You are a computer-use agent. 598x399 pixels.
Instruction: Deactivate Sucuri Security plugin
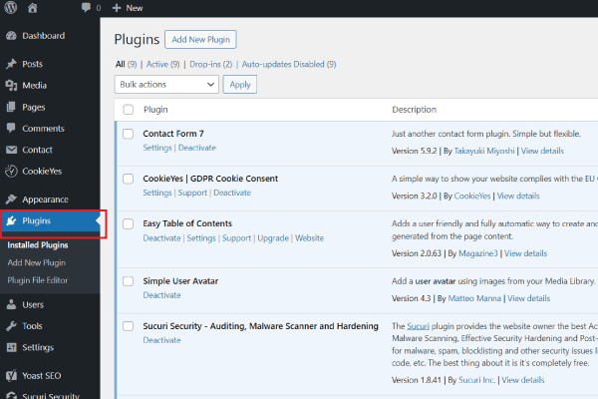point(161,340)
